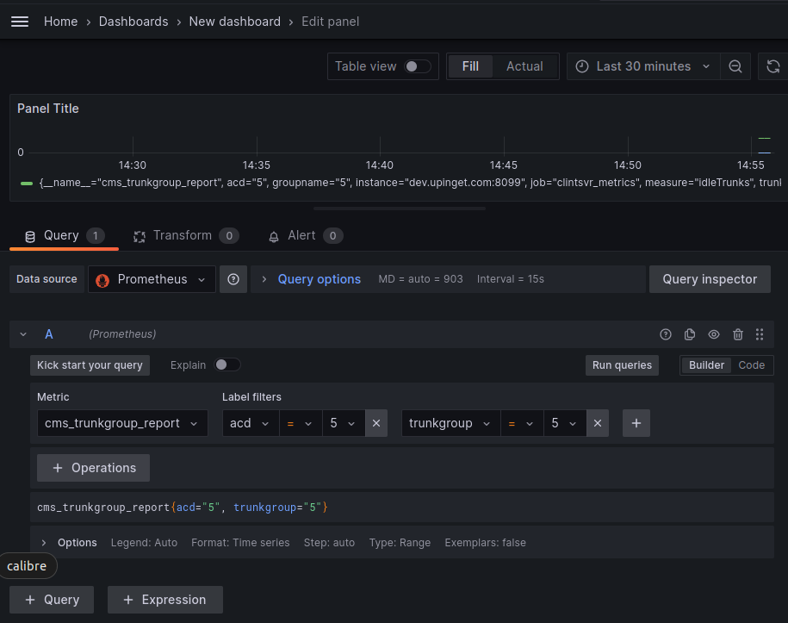Screen dimensions: 788x623
Task: Open the Prometheus data source dropdown
Action: point(152,279)
